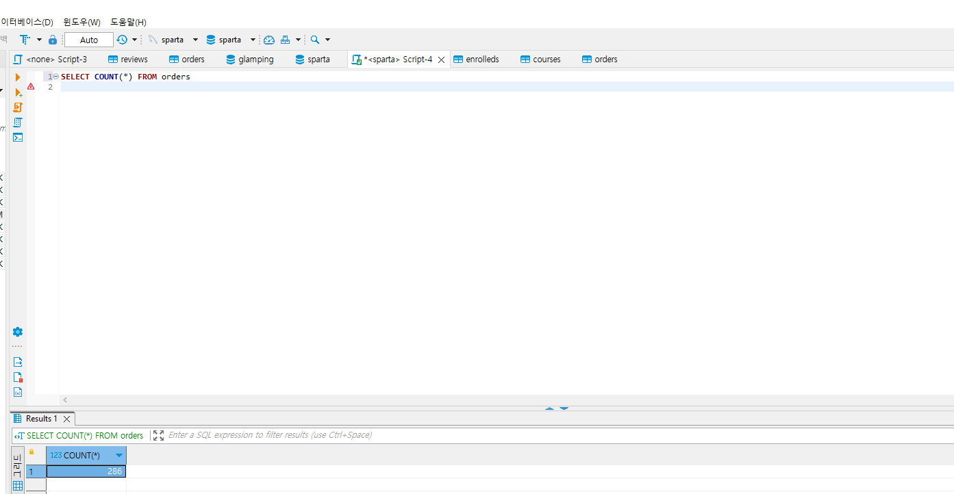The image size is (954, 494).
Task: Click the expand filter panel icon
Action: point(158,435)
